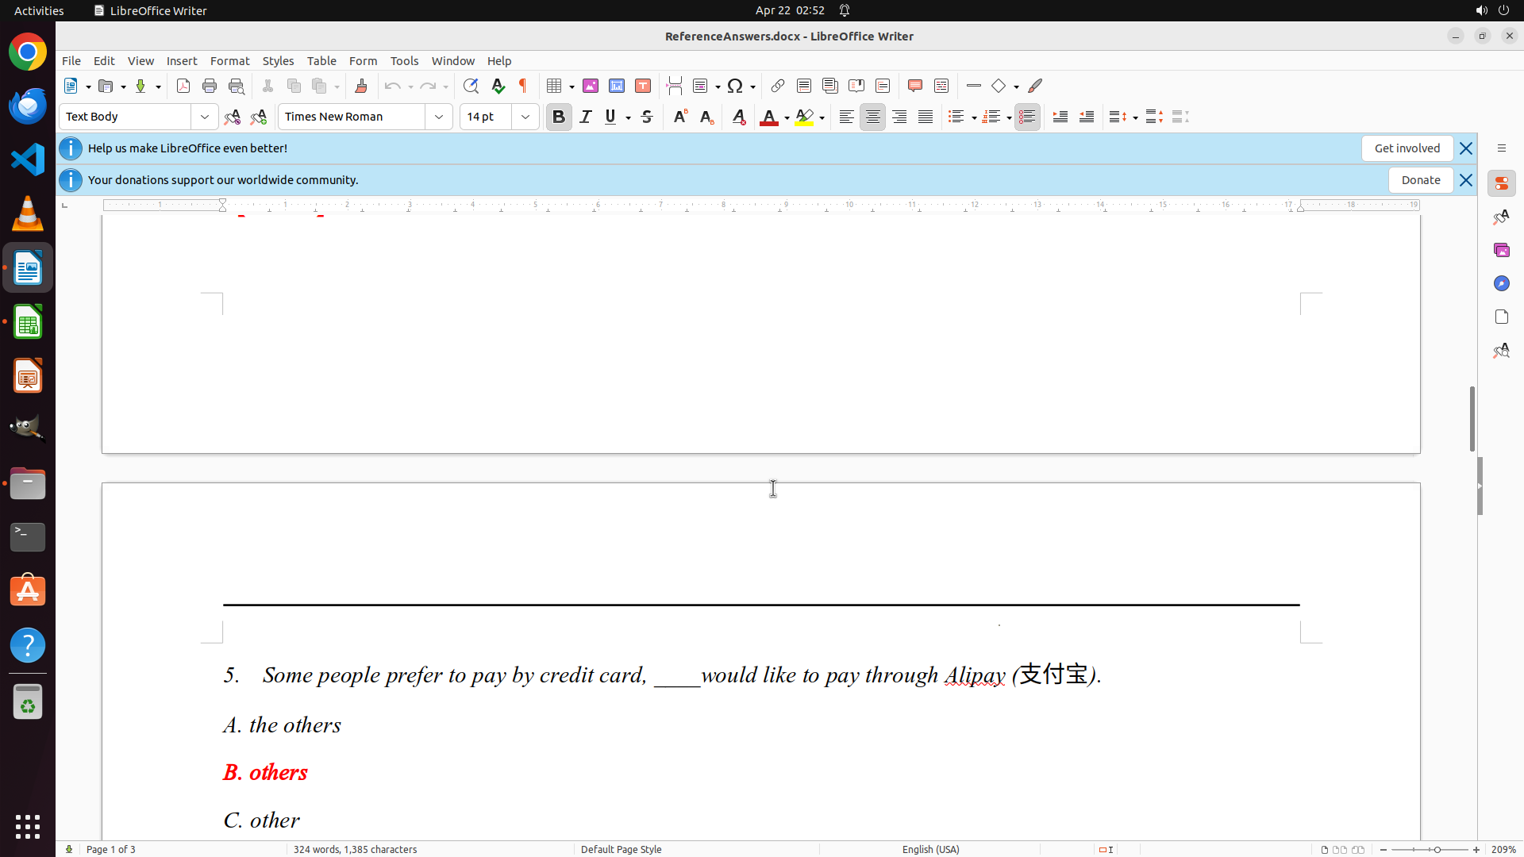
Task: Open the Insert Special Character tool
Action: tap(735, 86)
